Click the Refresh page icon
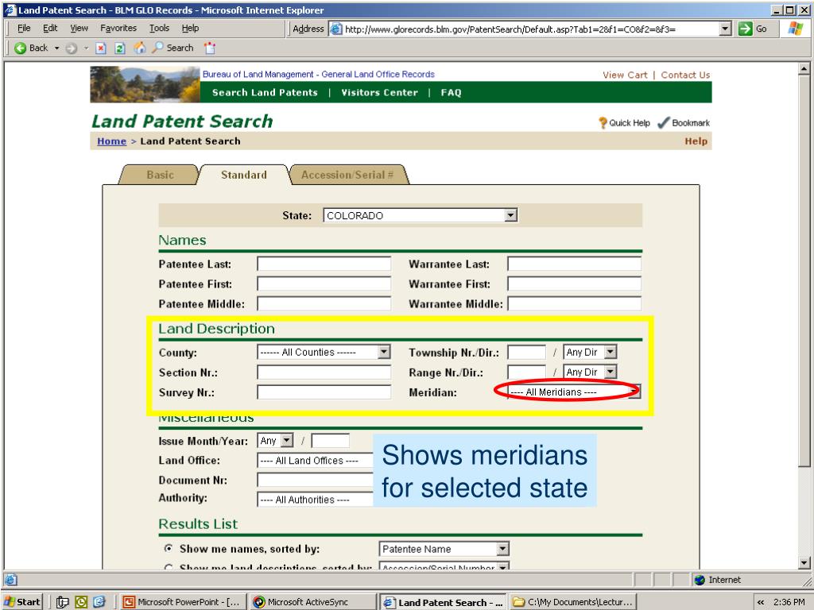The height and width of the screenshot is (610, 814). click(120, 48)
